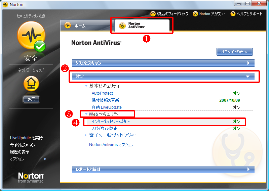Click the オプションの表示 button
The width and height of the screenshot is (269, 191).
[x=234, y=52]
